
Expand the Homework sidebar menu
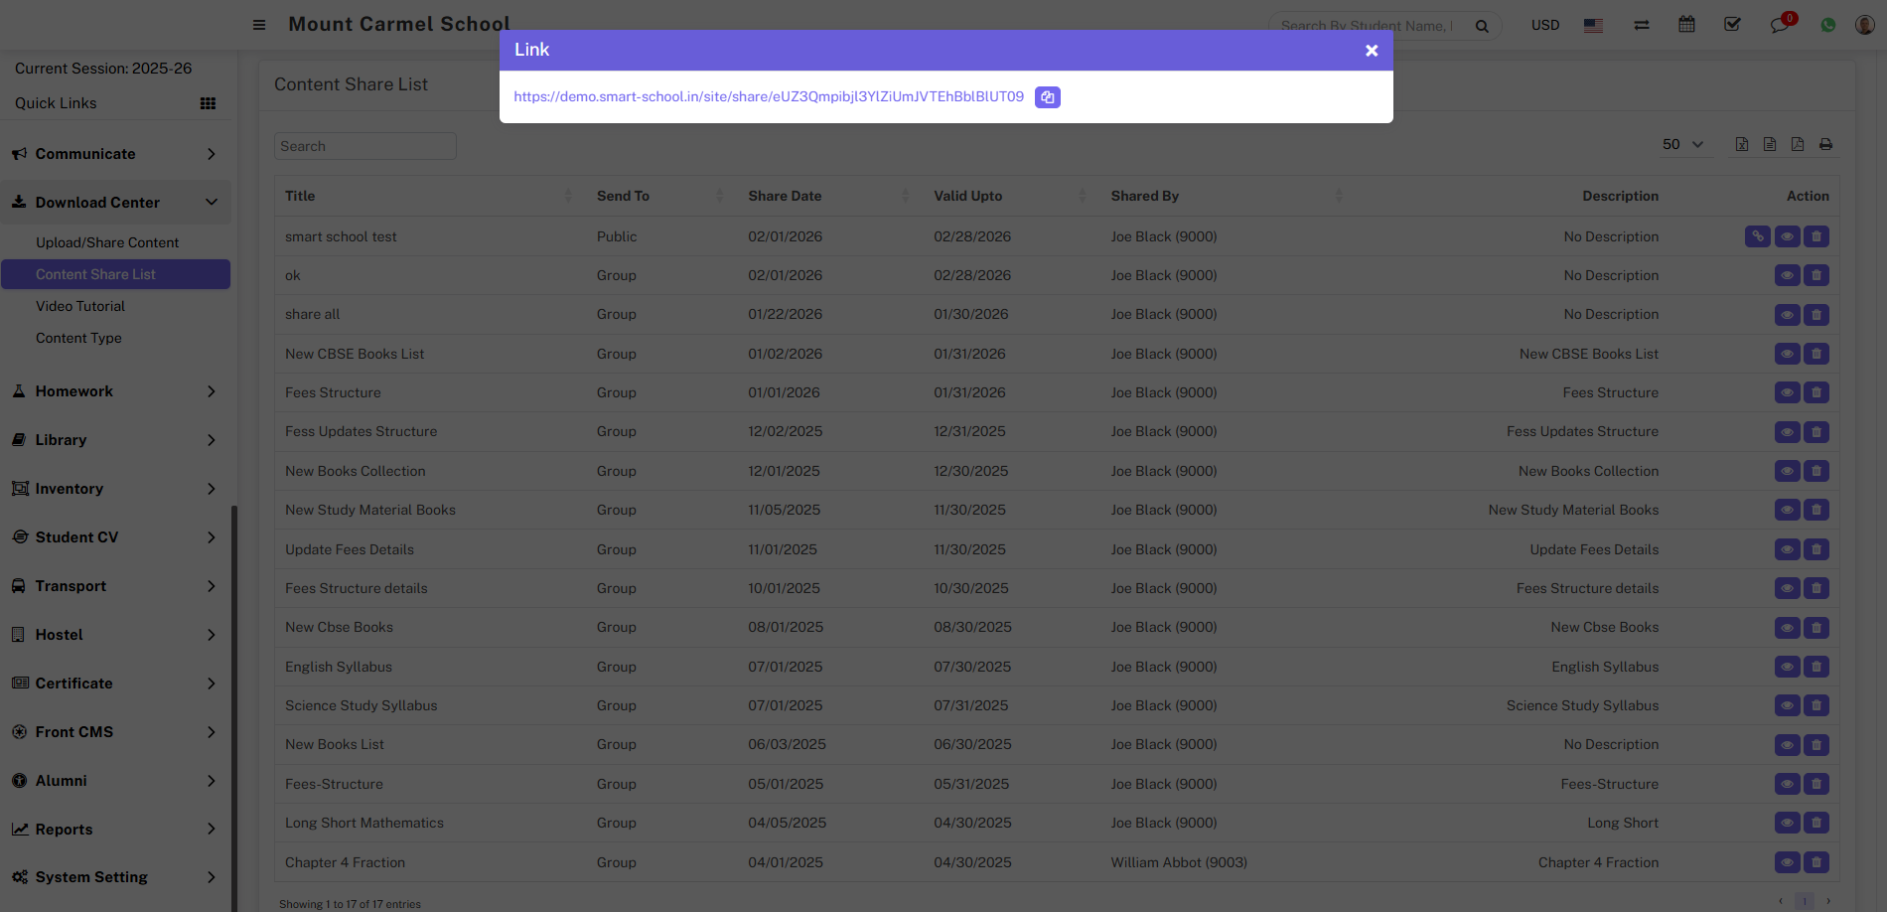[114, 391]
